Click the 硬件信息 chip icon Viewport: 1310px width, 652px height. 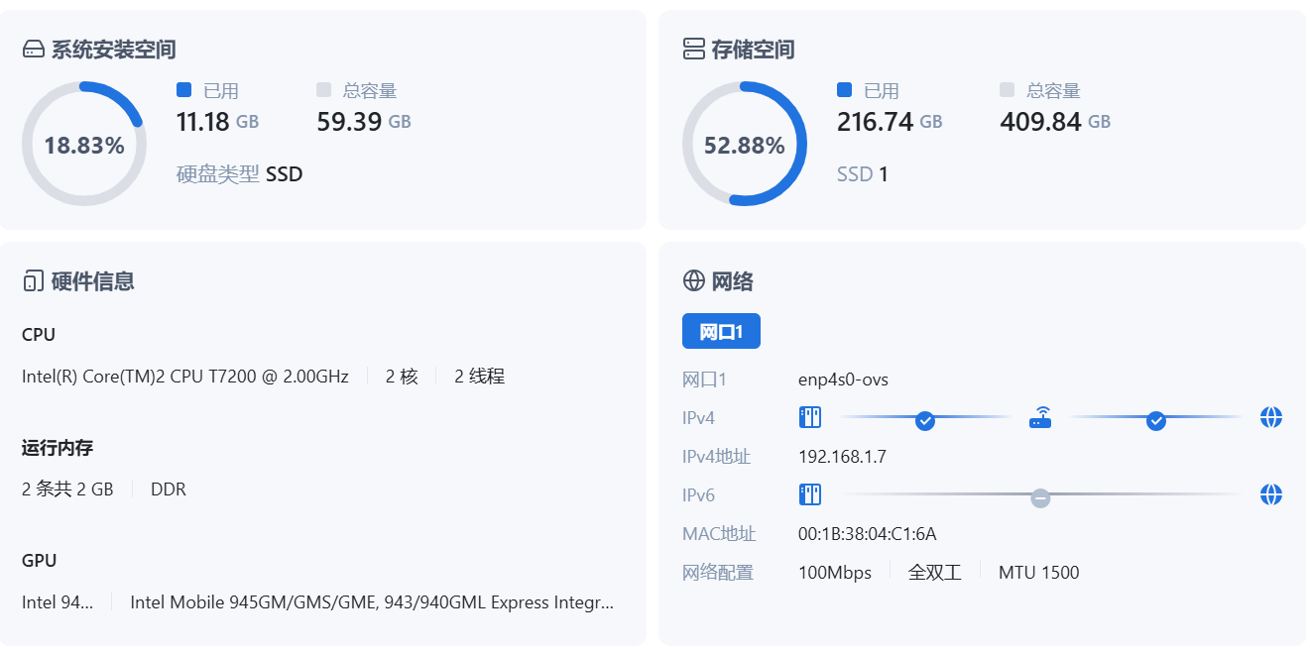[33, 280]
